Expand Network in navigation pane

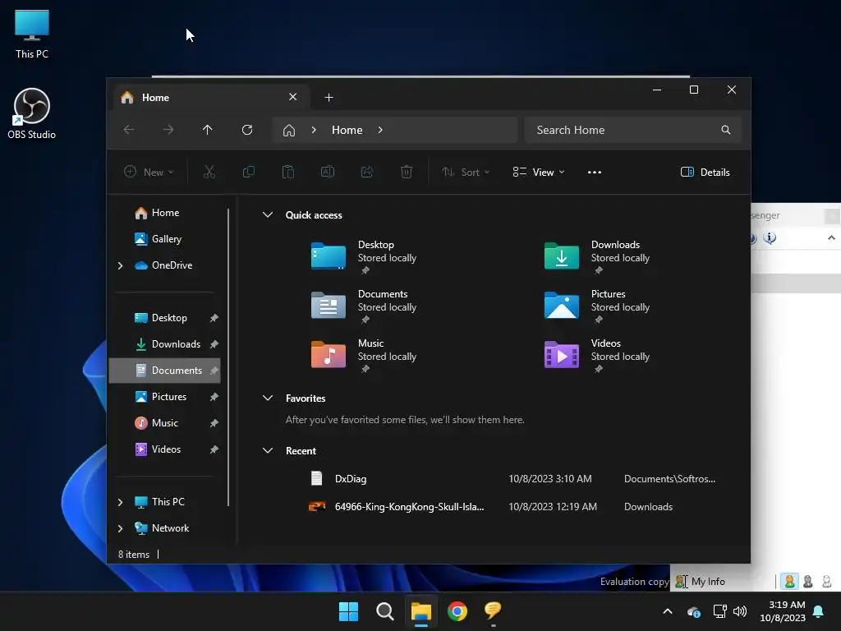pos(120,528)
